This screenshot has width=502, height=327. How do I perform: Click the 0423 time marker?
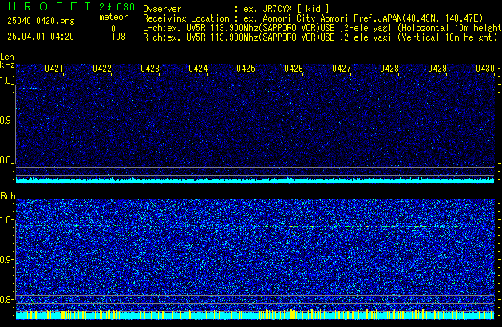150,69
